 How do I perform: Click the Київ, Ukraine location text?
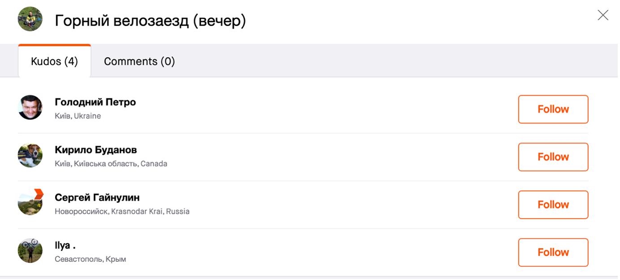click(x=77, y=116)
